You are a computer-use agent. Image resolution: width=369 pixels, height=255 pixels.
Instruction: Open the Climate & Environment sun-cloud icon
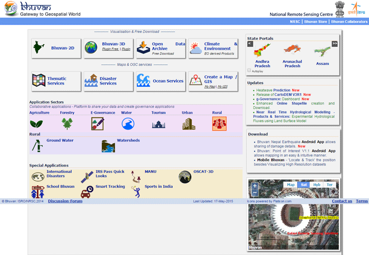click(x=196, y=48)
